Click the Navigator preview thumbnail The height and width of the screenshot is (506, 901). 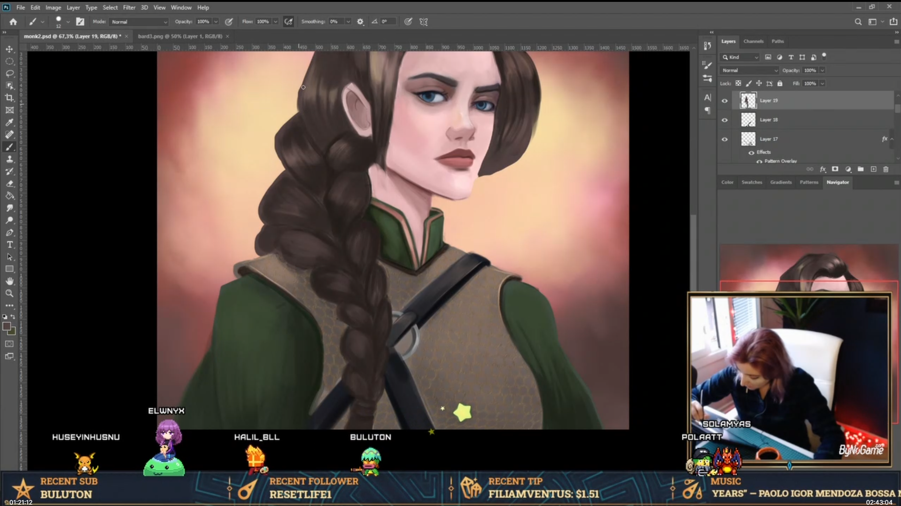808,268
